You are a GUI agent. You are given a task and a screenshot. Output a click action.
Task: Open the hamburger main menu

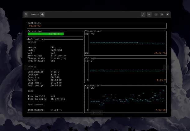(149, 15)
